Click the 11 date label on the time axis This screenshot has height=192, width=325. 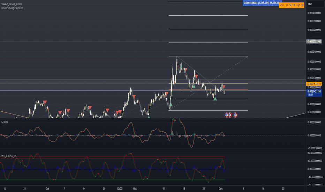click(x=164, y=189)
